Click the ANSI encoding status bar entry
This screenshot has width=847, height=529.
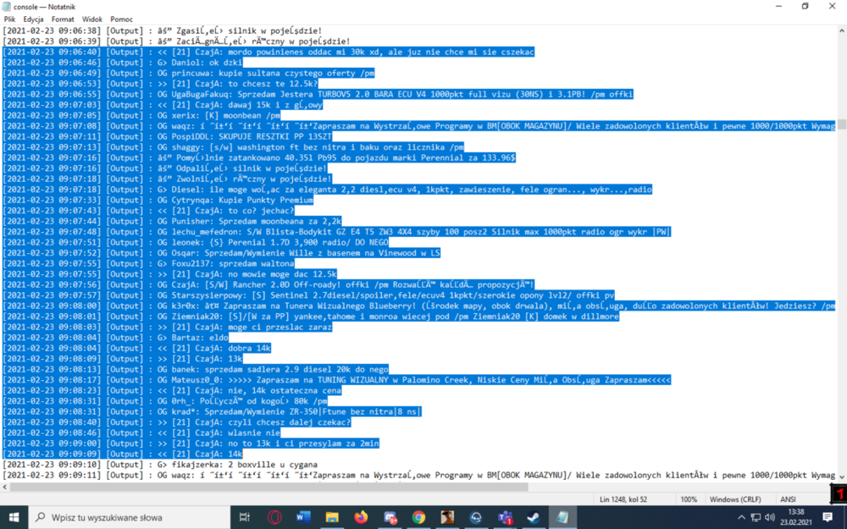[x=788, y=499]
